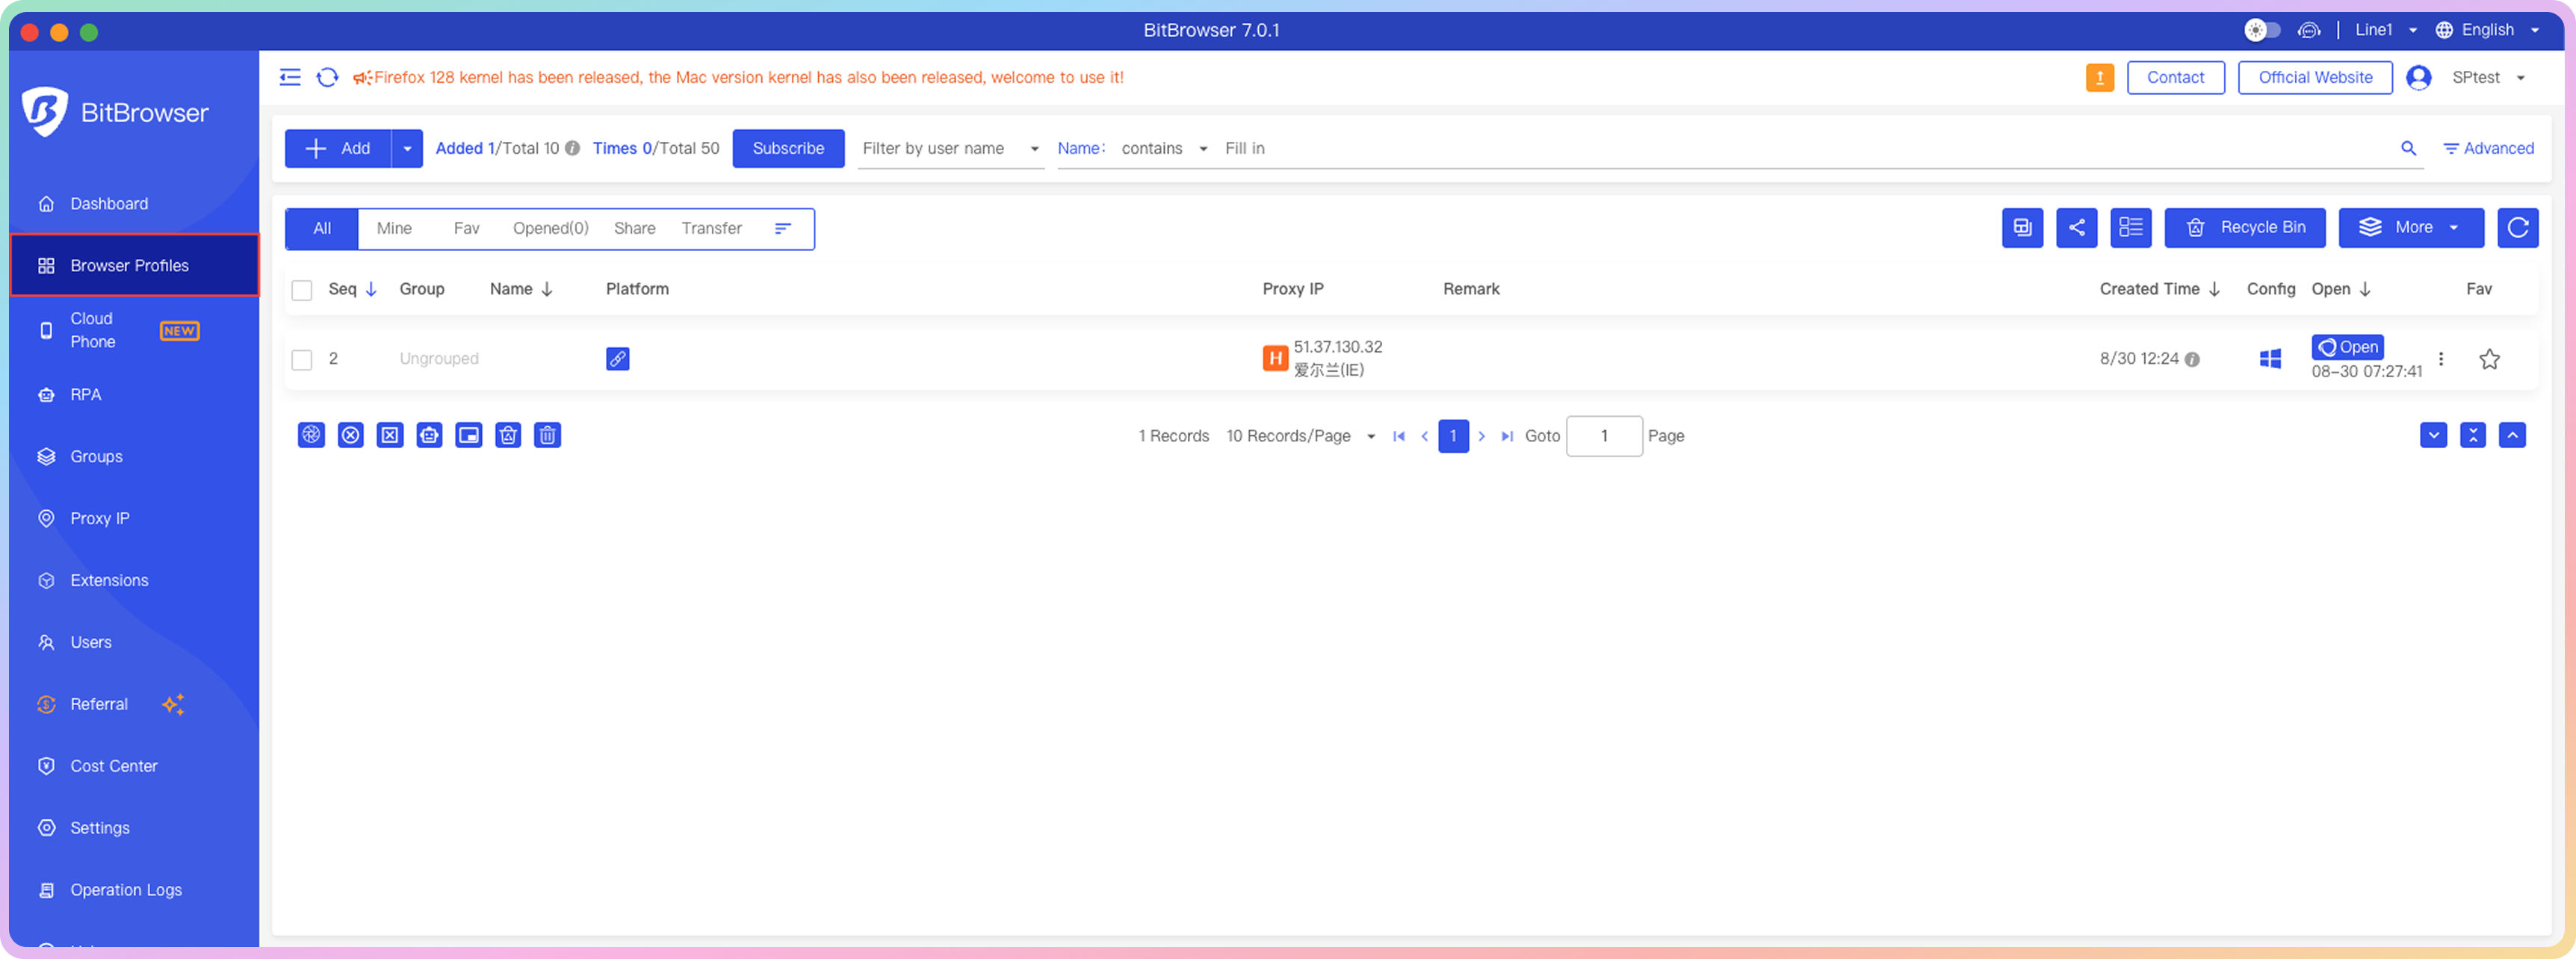Click the Subscribe button
This screenshot has height=959, width=2576.
pyautogui.click(x=788, y=149)
